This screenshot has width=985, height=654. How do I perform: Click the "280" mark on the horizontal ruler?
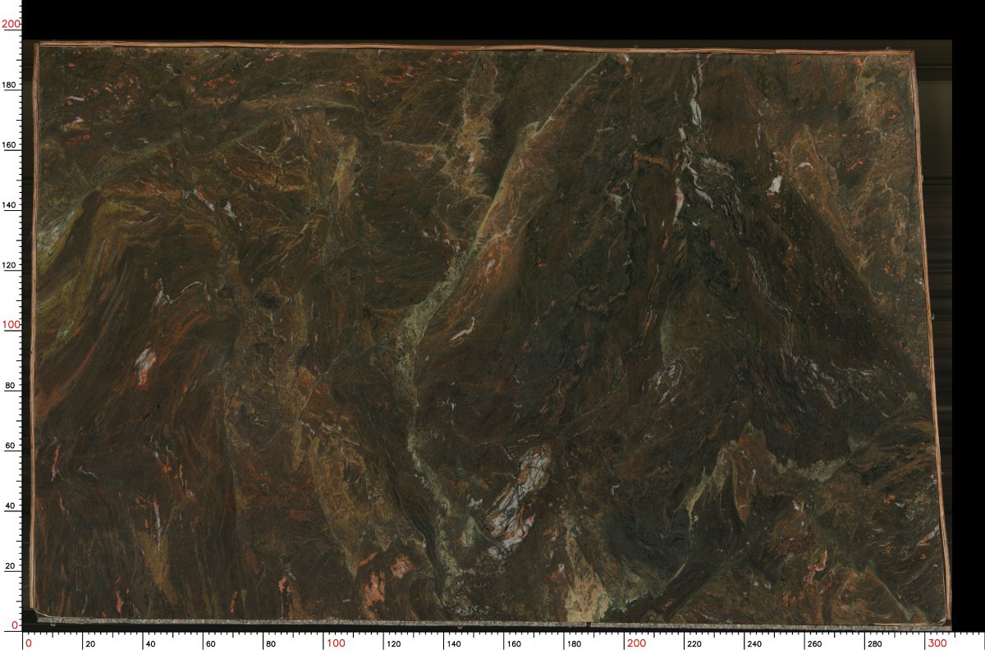(x=874, y=645)
